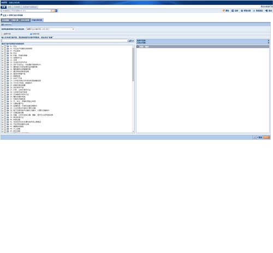Click the blue arrow go icon beside quick search
This screenshot has width=273, height=253.
56,11
